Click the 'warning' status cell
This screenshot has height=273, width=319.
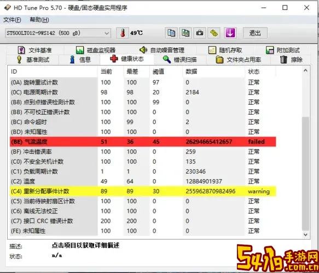click(x=259, y=192)
